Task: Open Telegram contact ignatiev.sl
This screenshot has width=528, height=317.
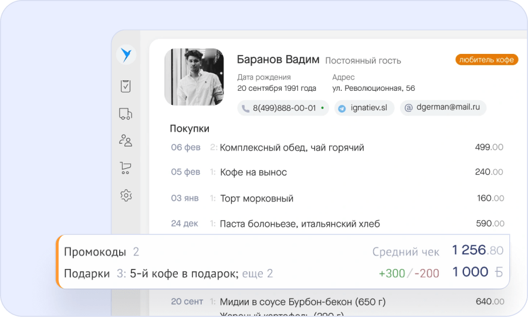Action: pos(364,108)
